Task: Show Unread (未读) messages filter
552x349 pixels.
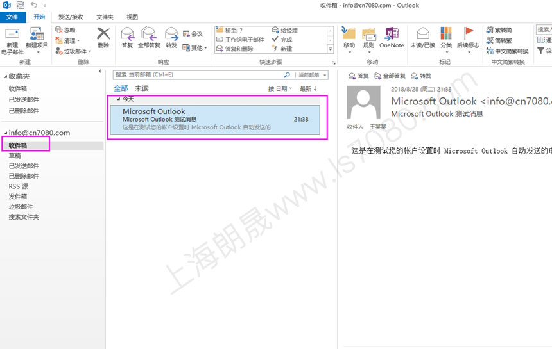Action: pos(141,88)
